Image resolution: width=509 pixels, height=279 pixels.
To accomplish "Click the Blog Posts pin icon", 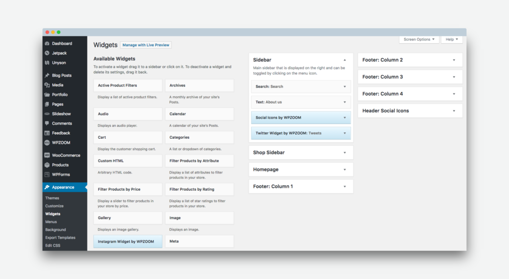I will pyautogui.click(x=47, y=75).
